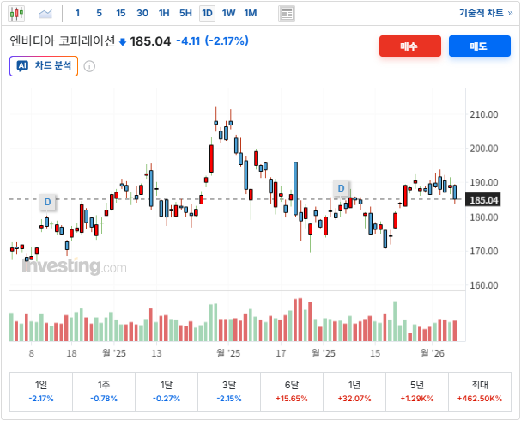The image size is (521, 421).
Task: Click the chart analysis info icon
Action: (89, 66)
